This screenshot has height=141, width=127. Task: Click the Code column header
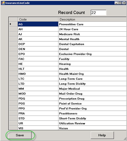click(x=38, y=19)
